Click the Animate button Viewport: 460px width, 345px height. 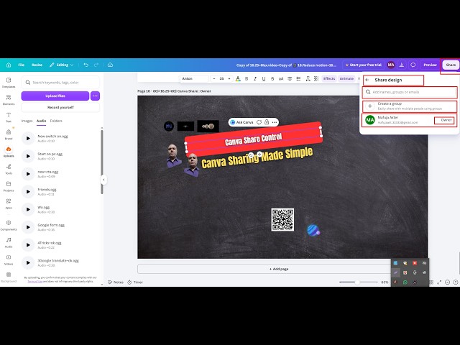[x=346, y=78]
